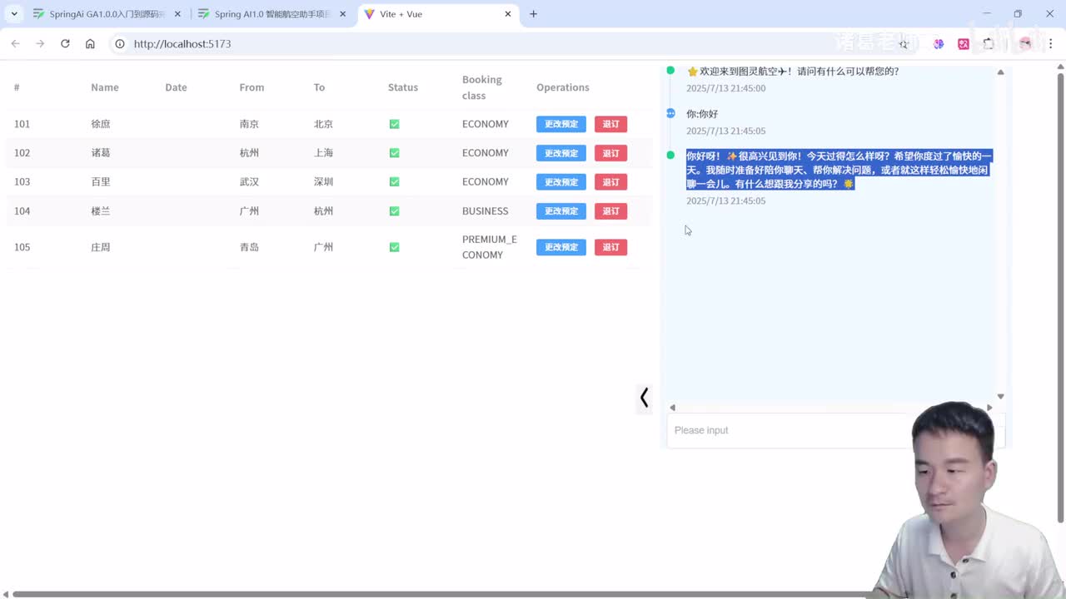Screen dimensions: 1066x599
Task: Click the browser address bar URL
Action: pos(182,43)
